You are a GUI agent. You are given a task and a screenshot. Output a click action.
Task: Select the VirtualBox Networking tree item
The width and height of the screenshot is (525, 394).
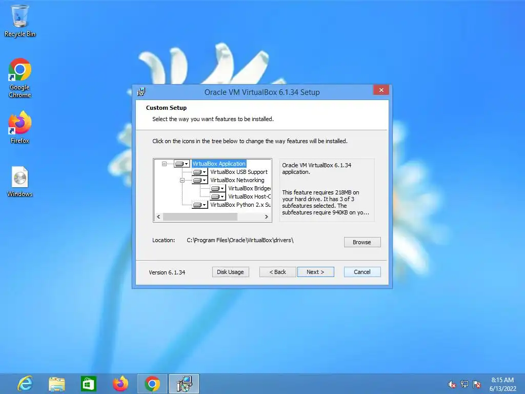(237, 180)
